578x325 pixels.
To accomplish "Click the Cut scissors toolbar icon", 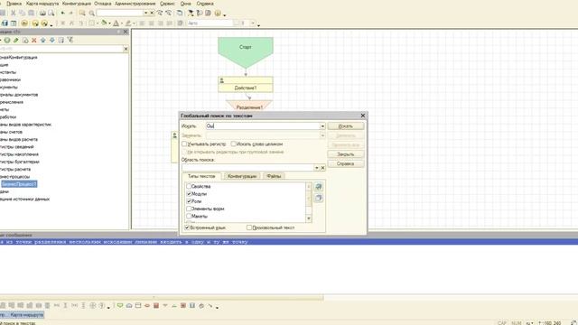I will point(14,13).
